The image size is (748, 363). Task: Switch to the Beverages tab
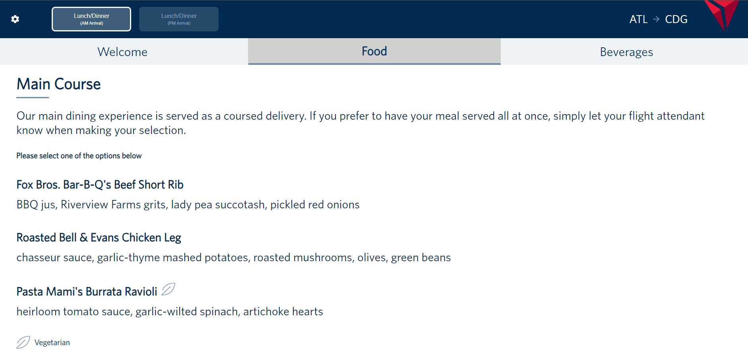pyautogui.click(x=626, y=51)
